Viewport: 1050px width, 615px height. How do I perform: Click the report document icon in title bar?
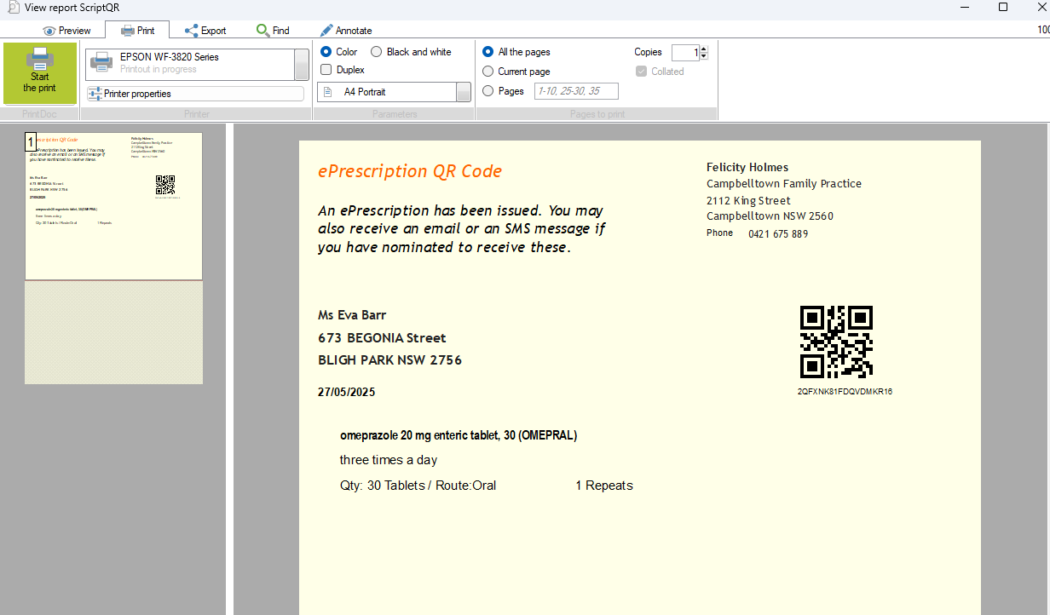pyautogui.click(x=13, y=7)
